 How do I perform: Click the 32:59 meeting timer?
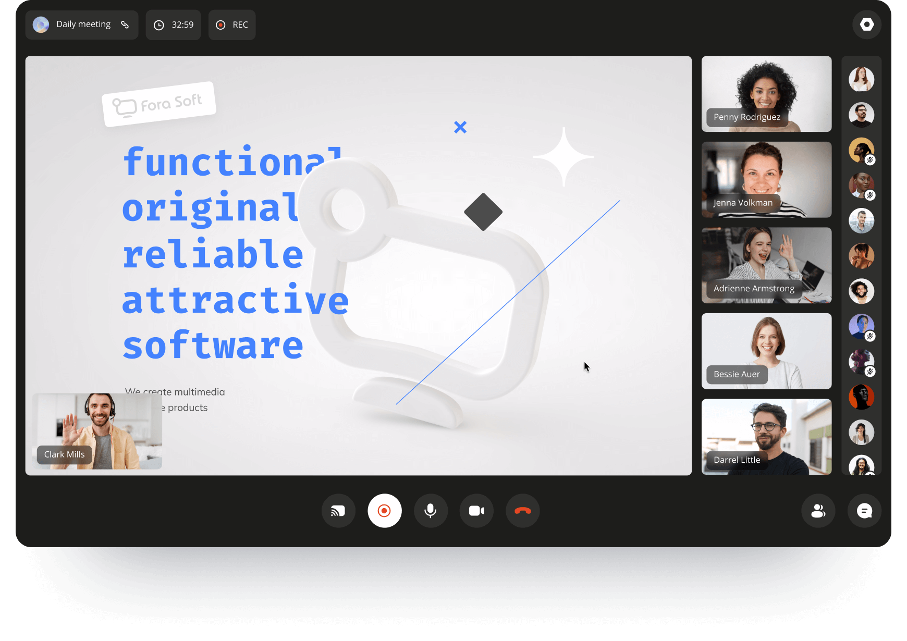pos(174,25)
